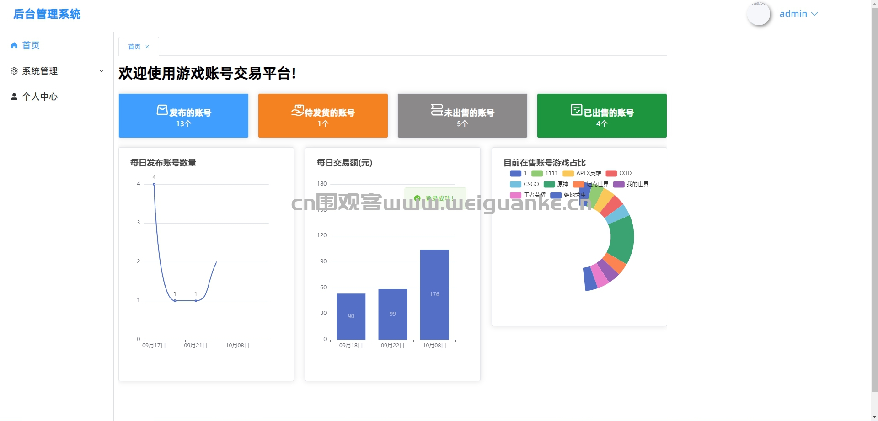Viewport: 878px width, 421px height.
Task: Click the 目前在售账号游戏占比 chart title
Action: (x=544, y=163)
